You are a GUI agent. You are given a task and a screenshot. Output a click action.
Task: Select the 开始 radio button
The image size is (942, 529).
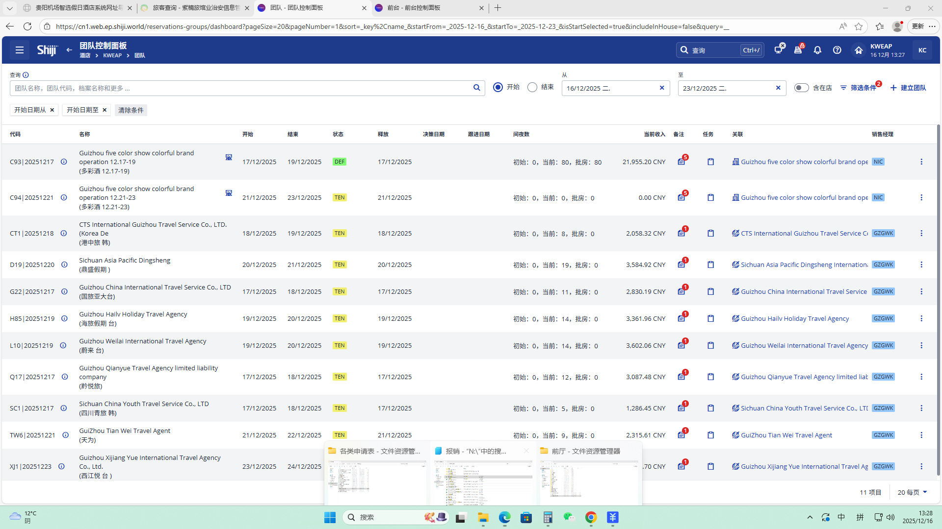(x=498, y=87)
